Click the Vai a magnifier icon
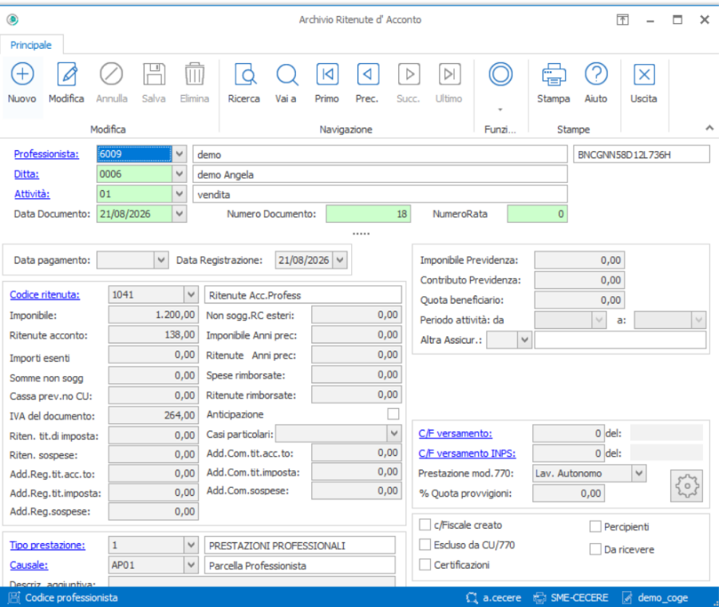This screenshot has width=719, height=607. [287, 73]
